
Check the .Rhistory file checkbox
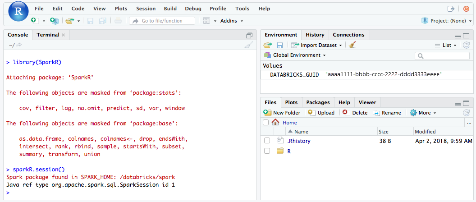pyautogui.click(x=267, y=141)
